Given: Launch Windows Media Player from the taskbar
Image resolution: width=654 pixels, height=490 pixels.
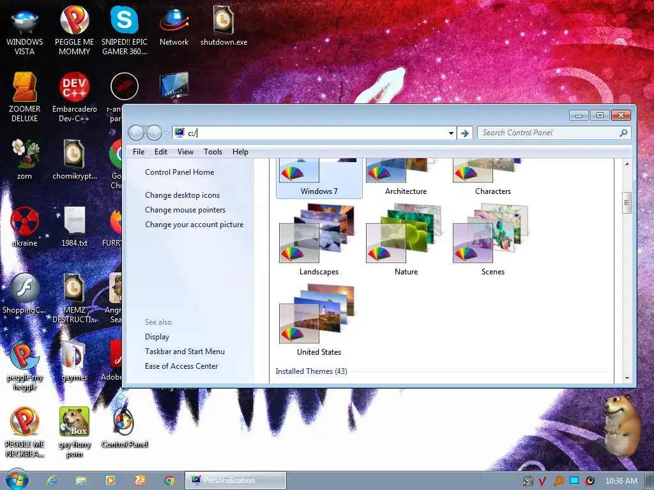Looking at the screenshot, I should pyautogui.click(x=110, y=480).
